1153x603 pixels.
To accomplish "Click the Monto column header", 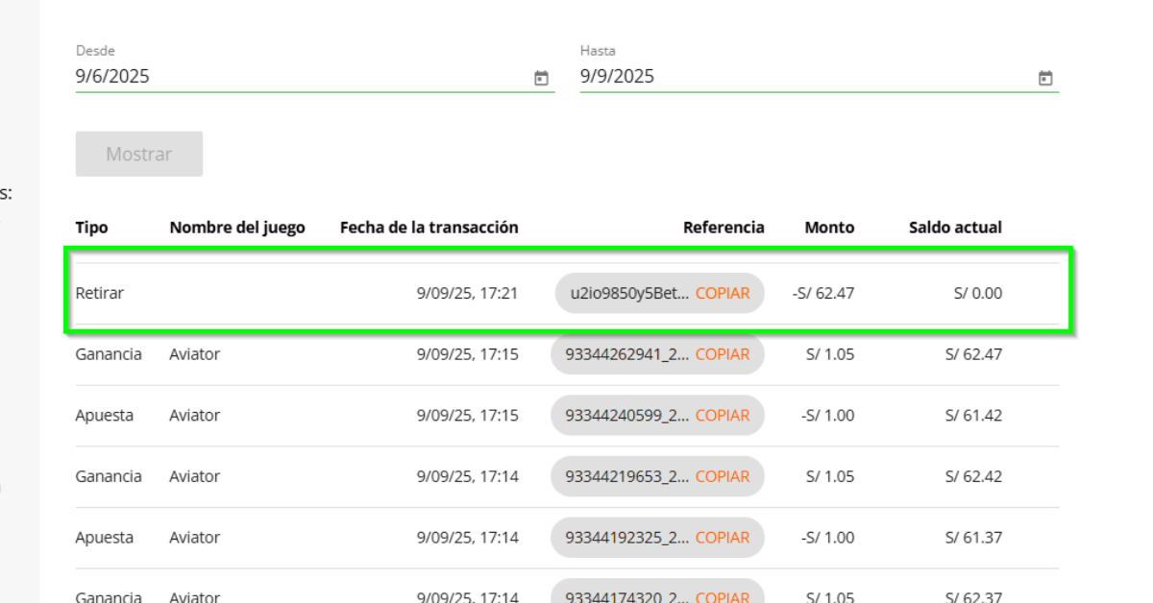I will pos(829,228).
